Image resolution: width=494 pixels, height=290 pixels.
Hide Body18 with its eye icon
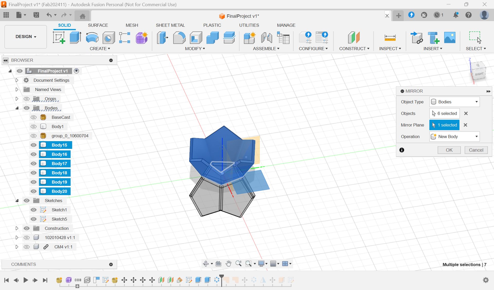click(x=33, y=173)
